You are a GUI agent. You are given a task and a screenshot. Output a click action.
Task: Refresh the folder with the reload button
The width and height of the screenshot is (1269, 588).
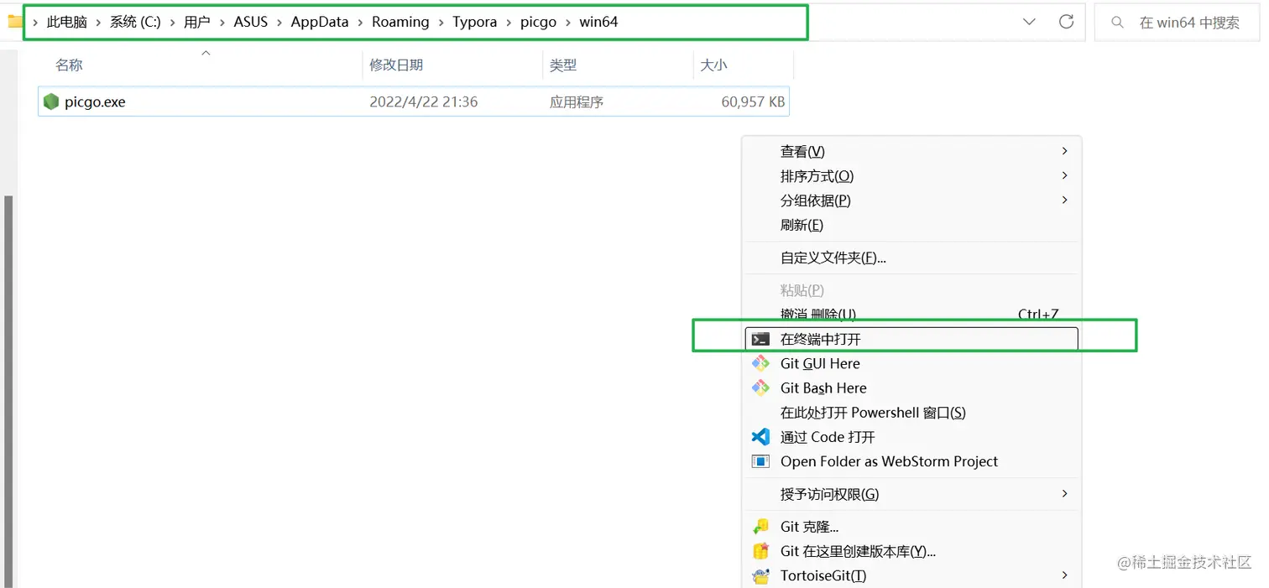pyautogui.click(x=1066, y=22)
